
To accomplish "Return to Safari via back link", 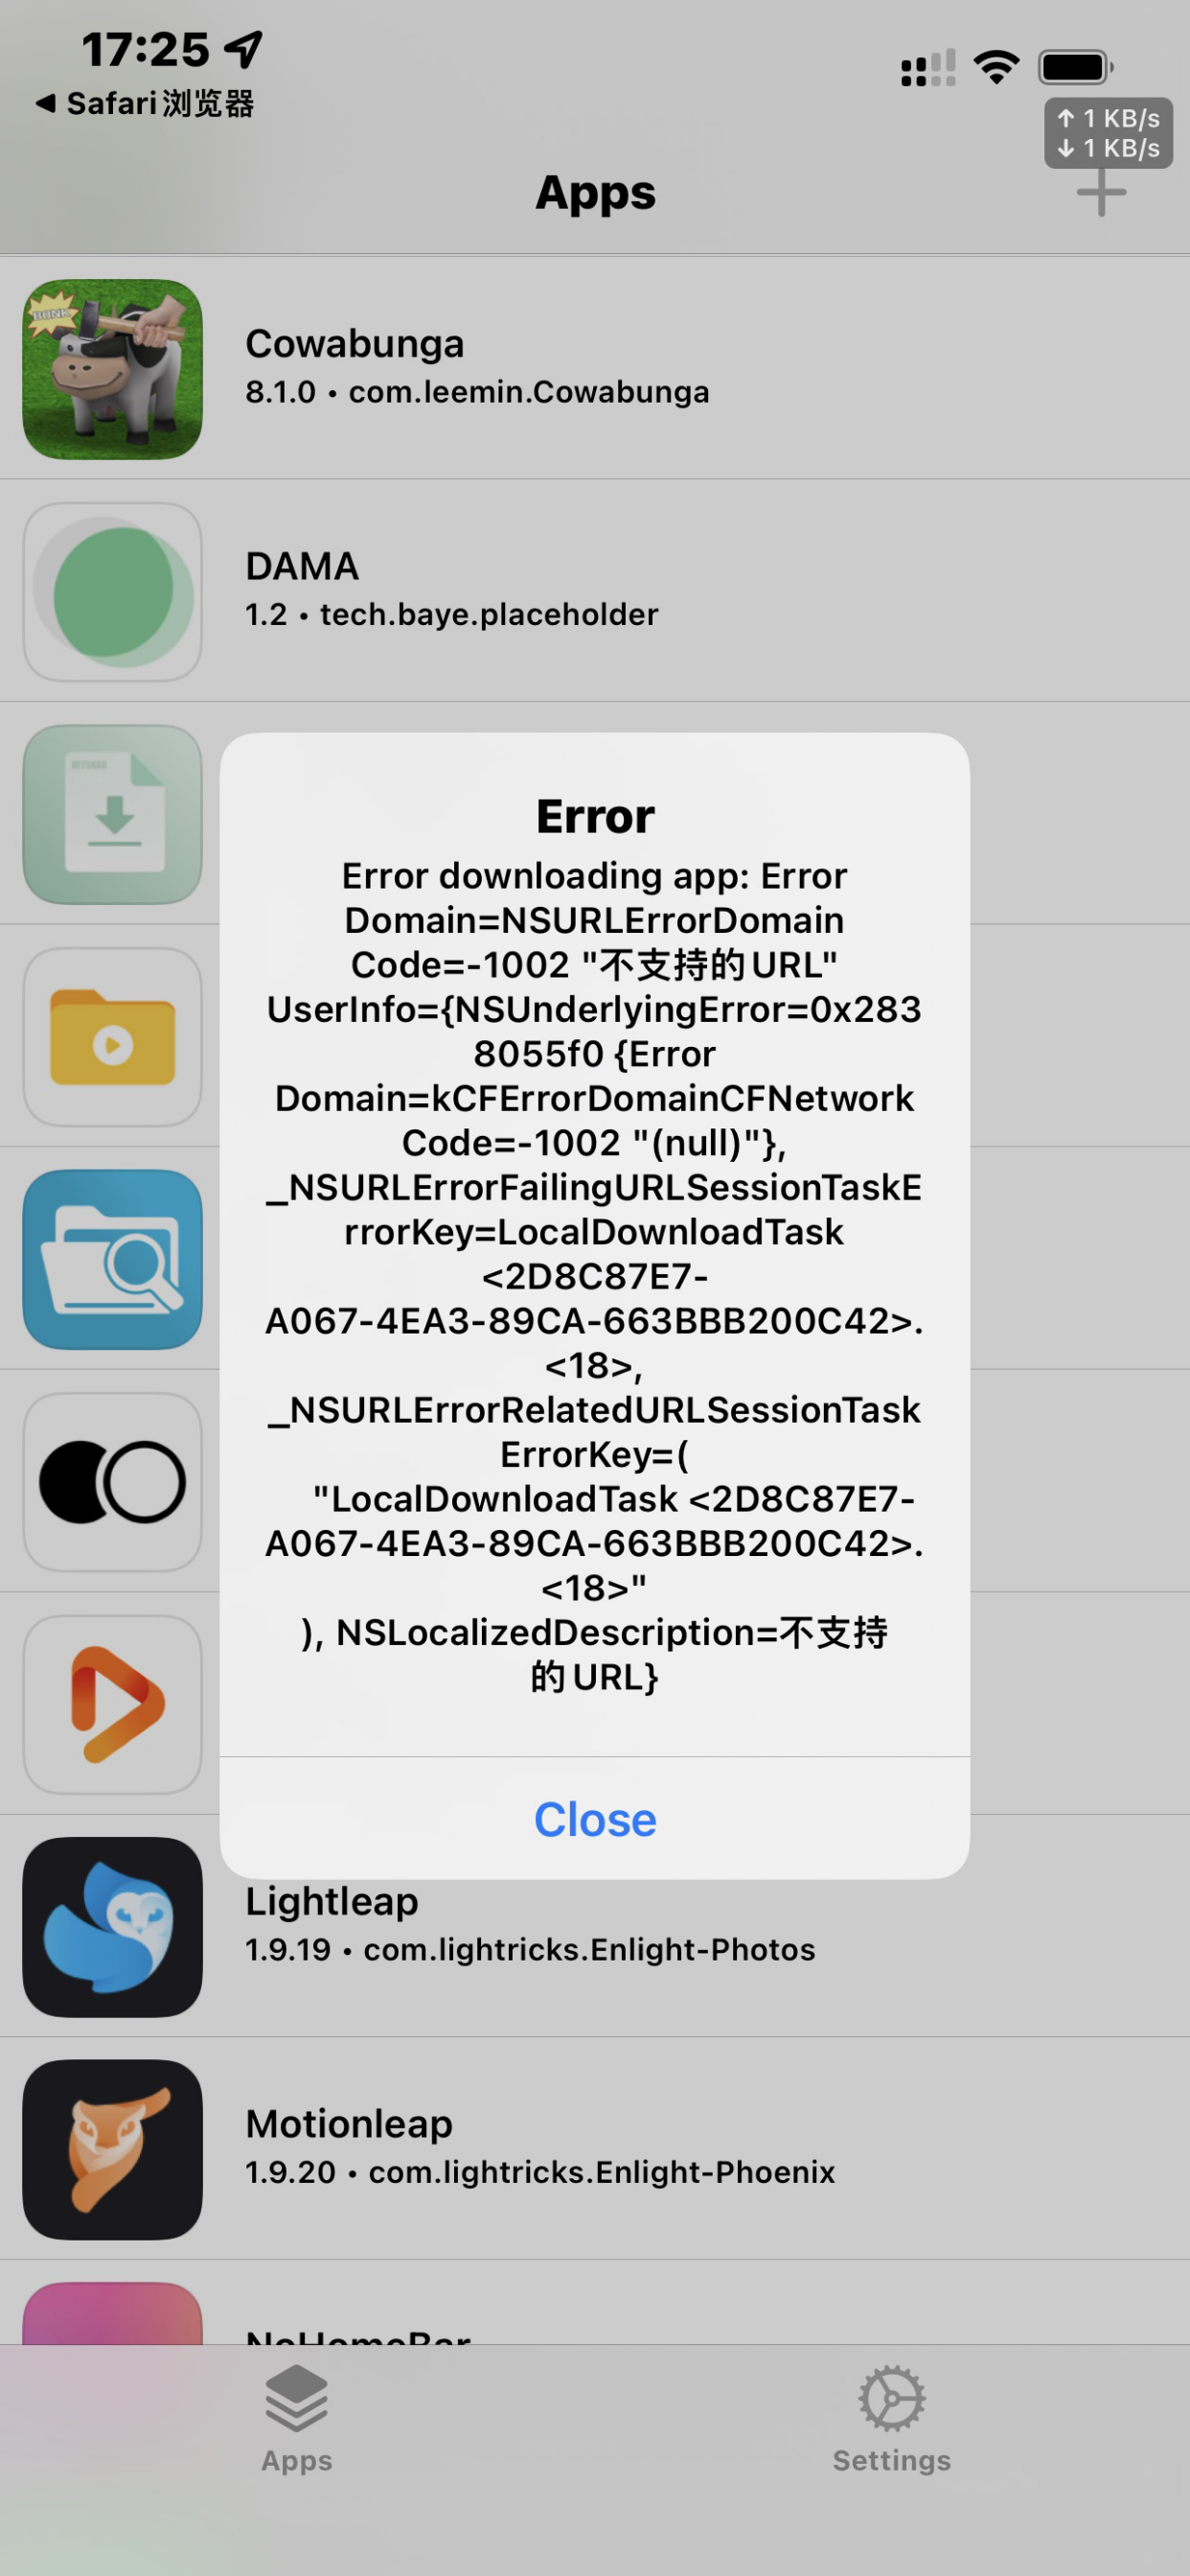I will click(x=146, y=103).
